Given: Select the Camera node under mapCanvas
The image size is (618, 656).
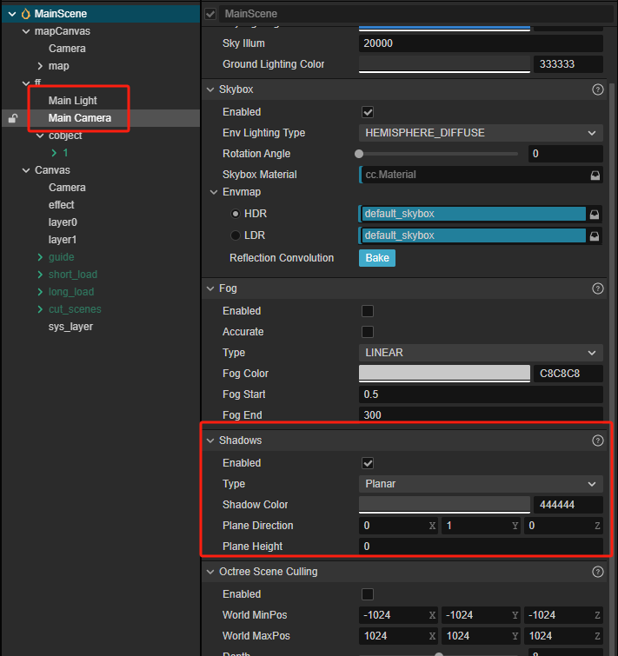Looking at the screenshot, I should point(67,49).
